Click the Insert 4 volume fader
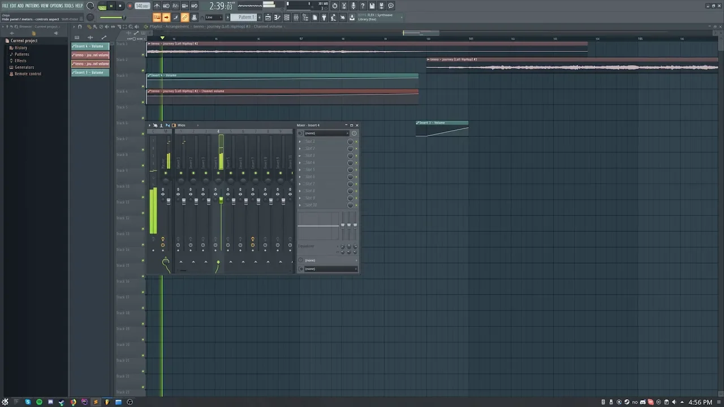Screen dimensions: 724x407 pos(221,200)
